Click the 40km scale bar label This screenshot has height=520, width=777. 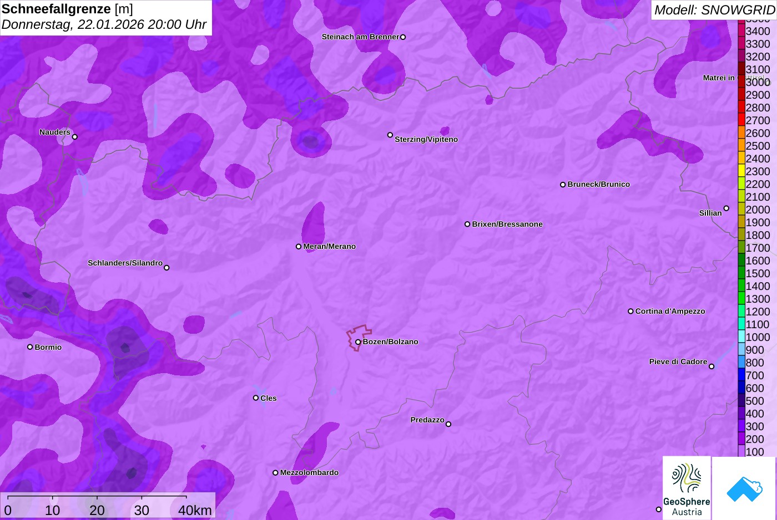point(195,511)
